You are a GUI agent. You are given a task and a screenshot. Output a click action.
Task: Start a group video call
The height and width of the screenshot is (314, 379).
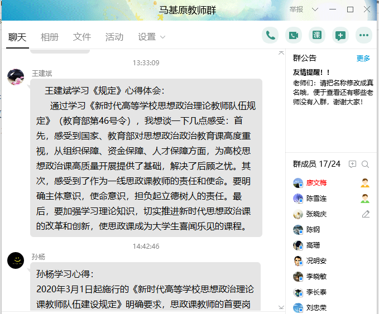point(294,36)
